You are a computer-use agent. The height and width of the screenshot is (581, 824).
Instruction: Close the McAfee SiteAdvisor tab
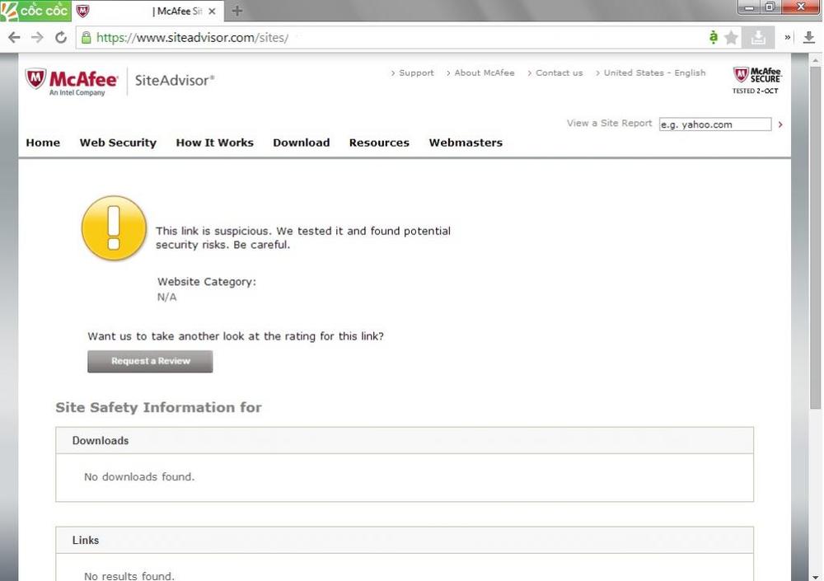coord(212,11)
